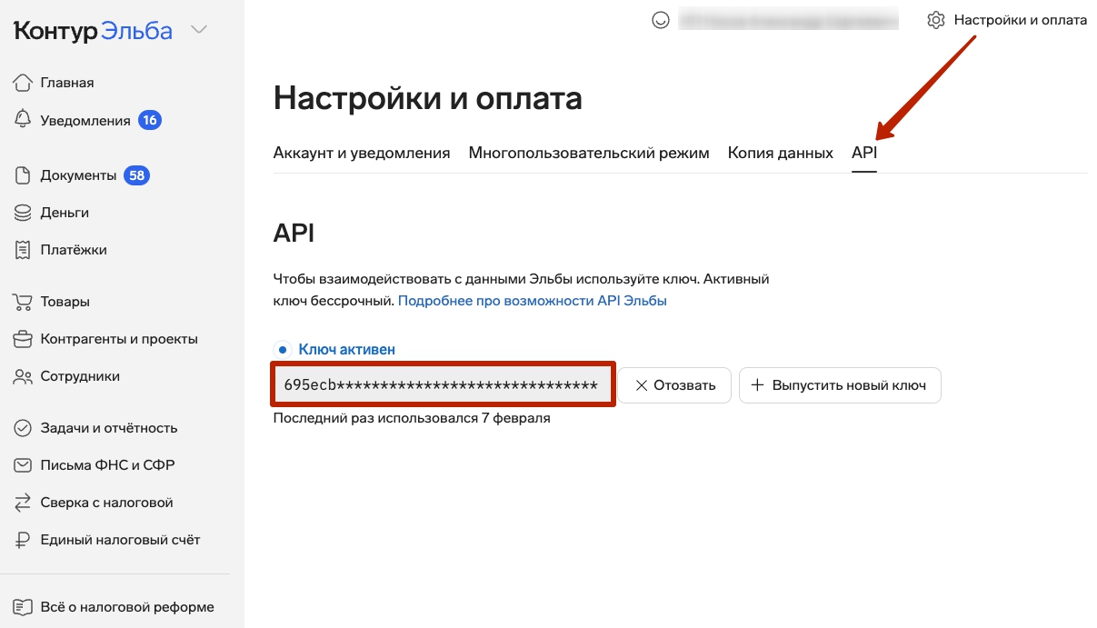Click the ruble icon beside Единый налоговый счёт
Image resolution: width=1097 pixels, height=628 pixels.
[23, 540]
